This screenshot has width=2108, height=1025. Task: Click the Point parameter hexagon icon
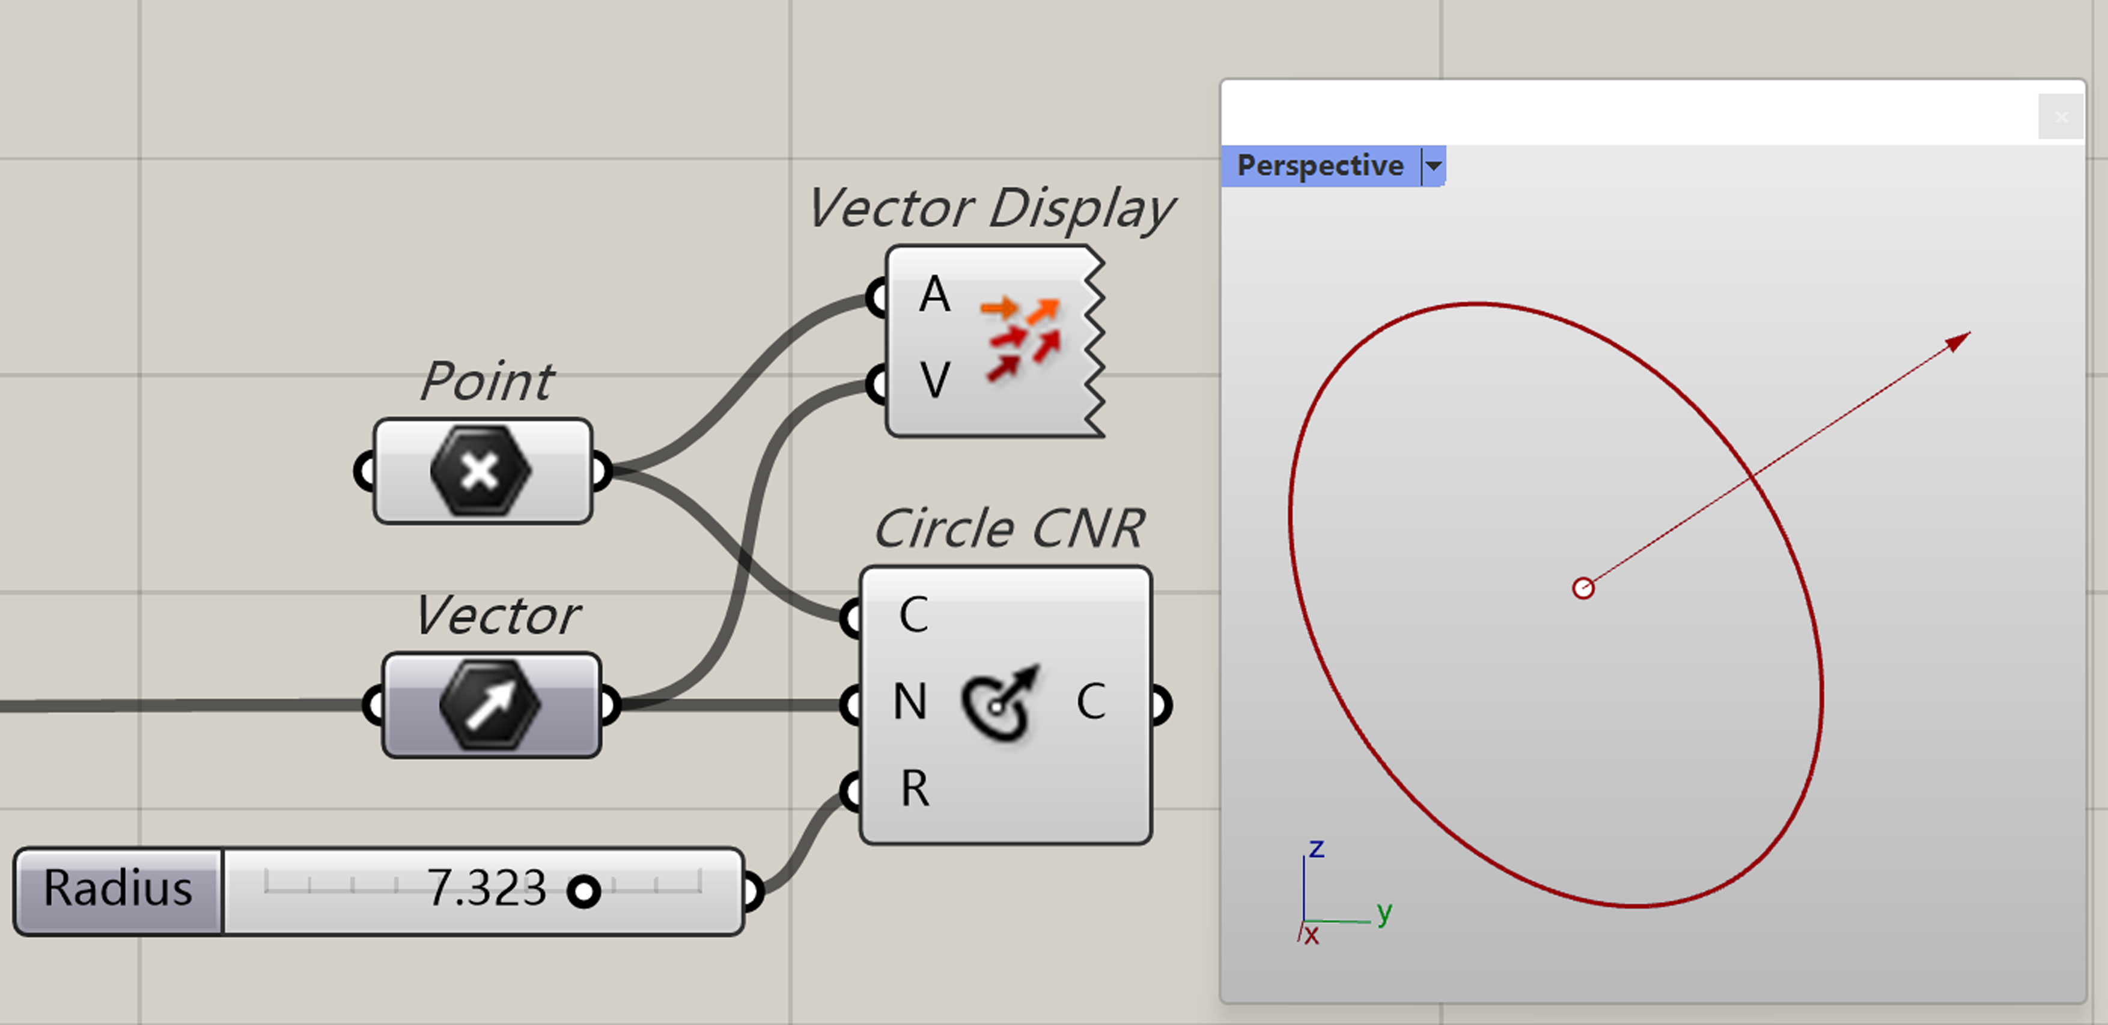tap(480, 471)
